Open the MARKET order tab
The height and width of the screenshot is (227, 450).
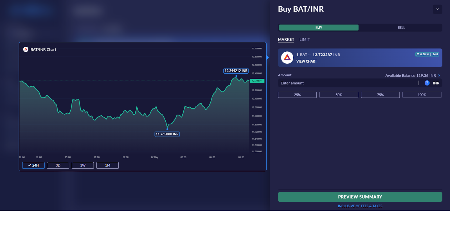(x=286, y=40)
